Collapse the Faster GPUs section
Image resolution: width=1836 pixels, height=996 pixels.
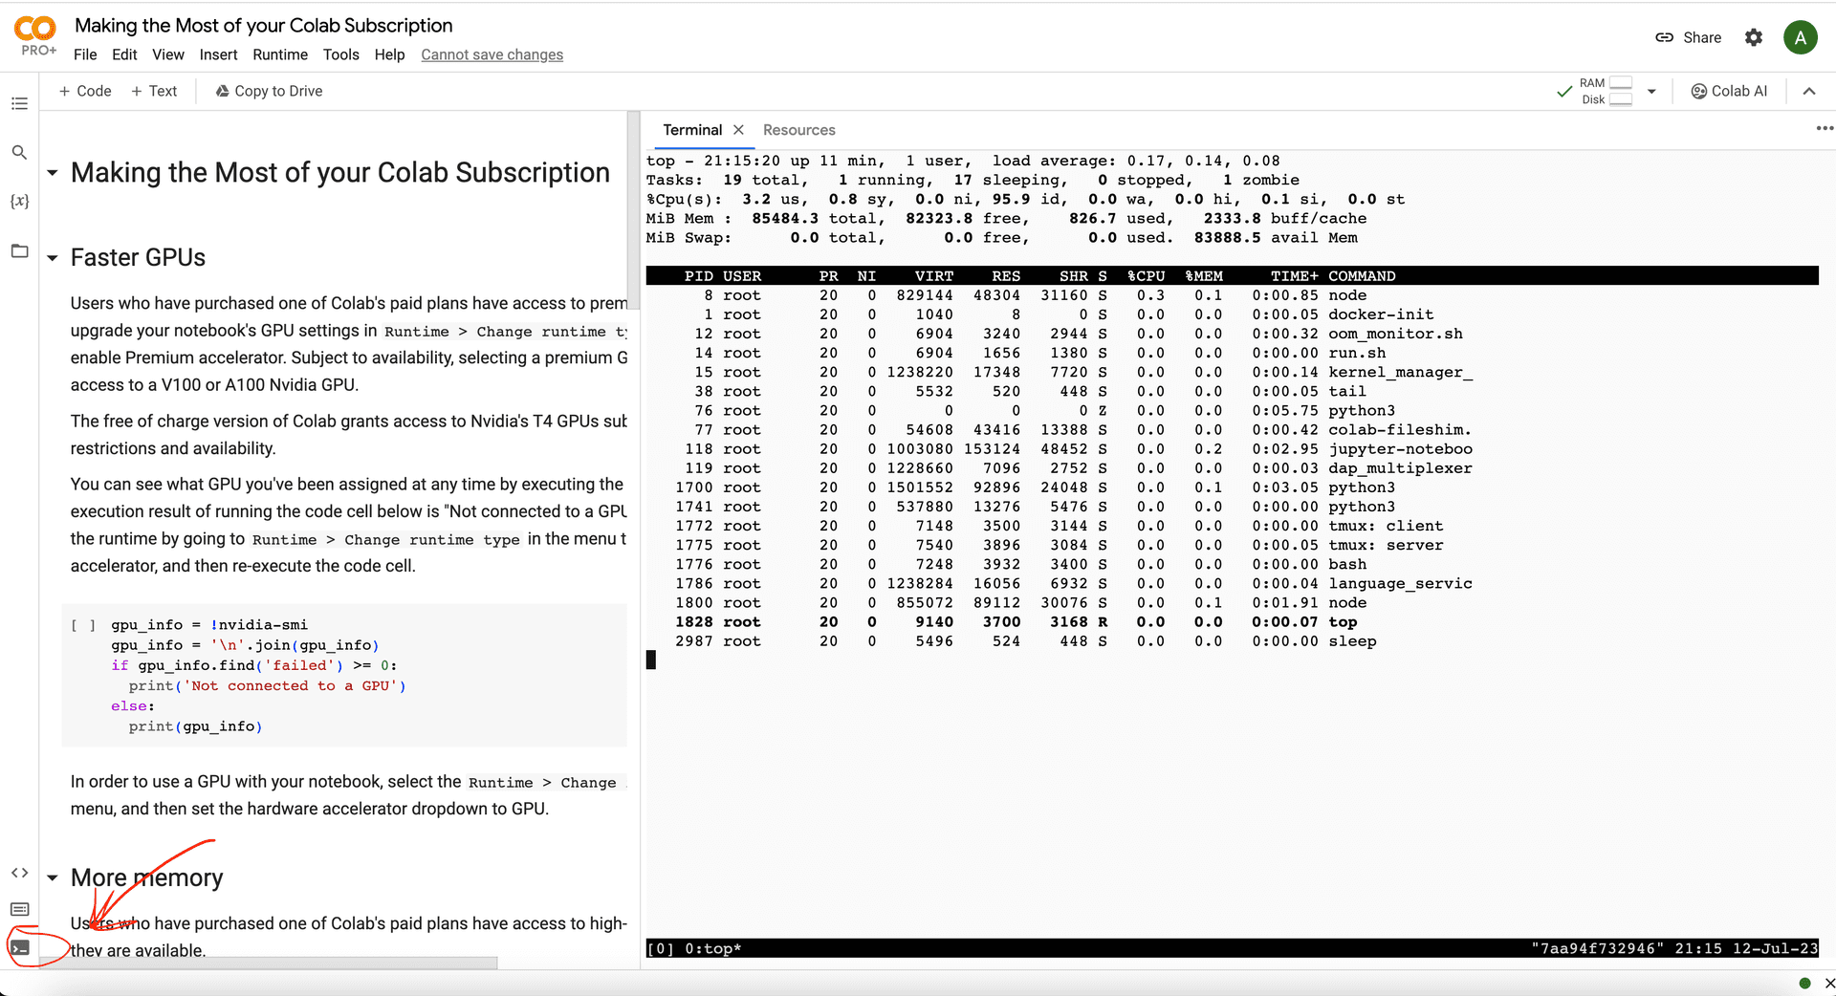coord(53,258)
